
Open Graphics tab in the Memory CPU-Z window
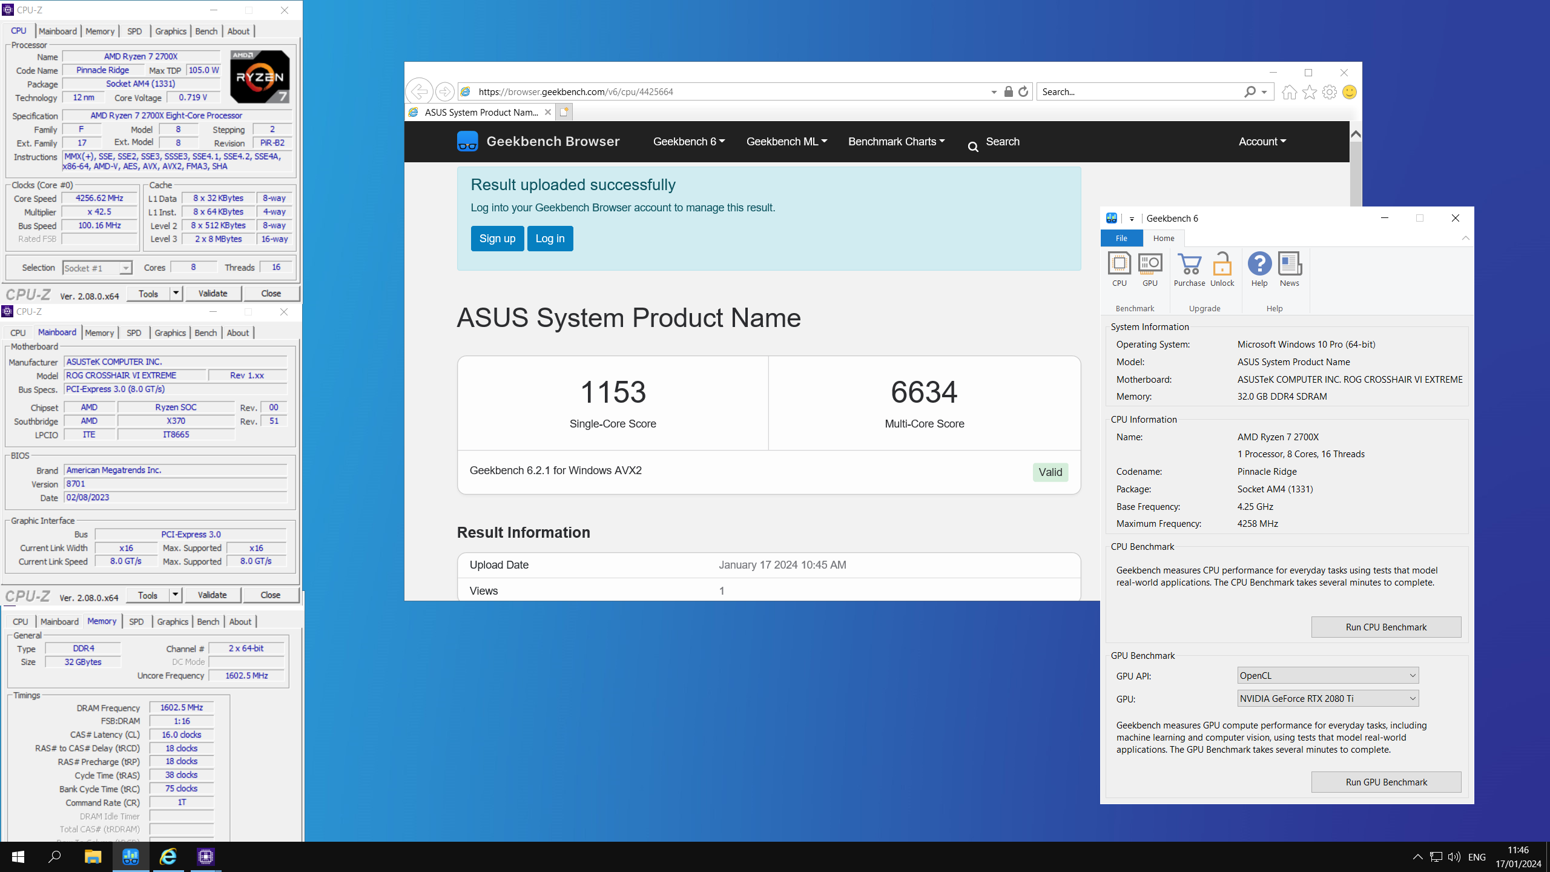[173, 622]
